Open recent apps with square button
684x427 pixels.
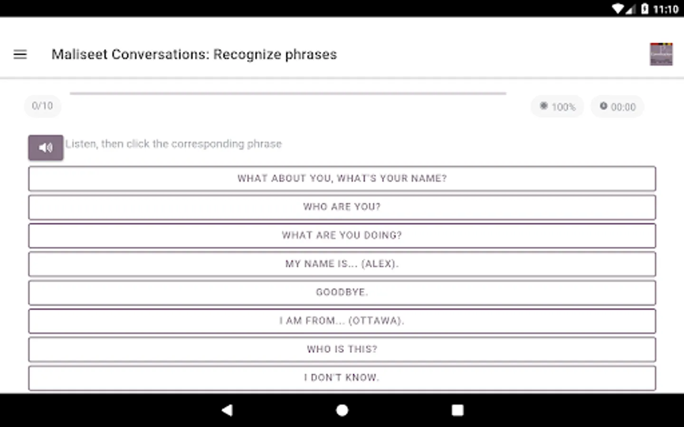[457, 410]
